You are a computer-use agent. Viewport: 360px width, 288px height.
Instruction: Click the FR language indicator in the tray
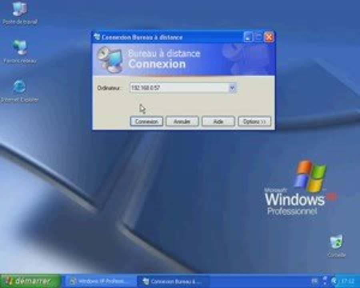pos(314,281)
